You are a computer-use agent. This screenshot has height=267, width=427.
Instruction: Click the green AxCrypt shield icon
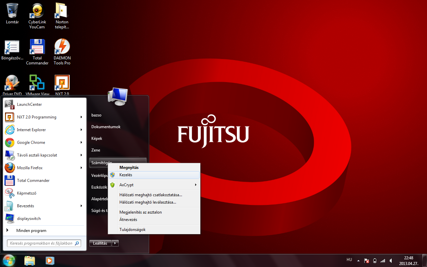click(112, 185)
